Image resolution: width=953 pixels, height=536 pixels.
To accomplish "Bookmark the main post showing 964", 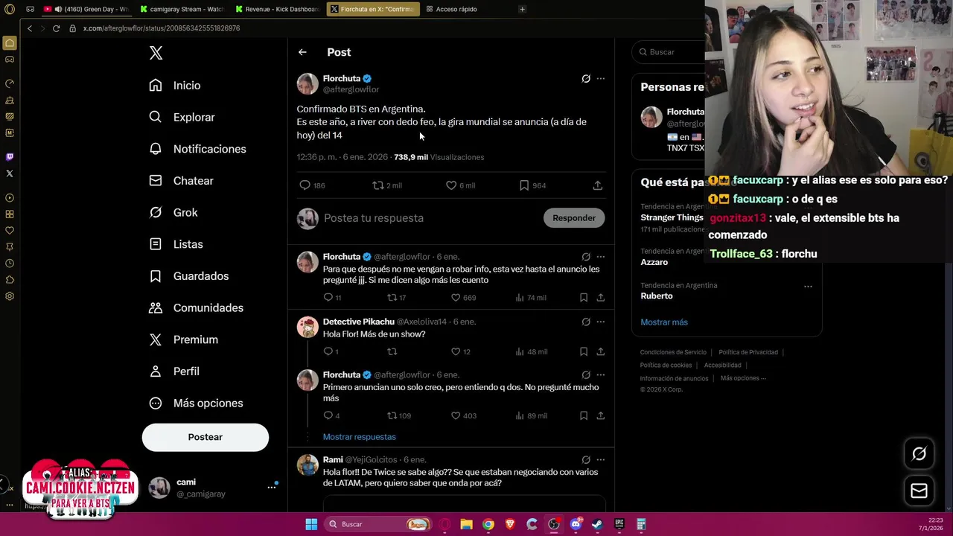I will coord(524,185).
